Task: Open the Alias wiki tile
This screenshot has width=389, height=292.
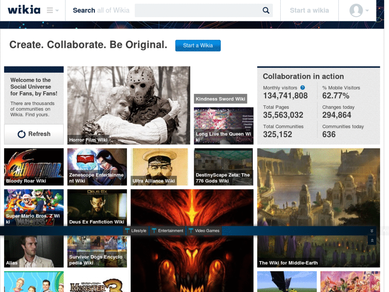Action: (34, 251)
